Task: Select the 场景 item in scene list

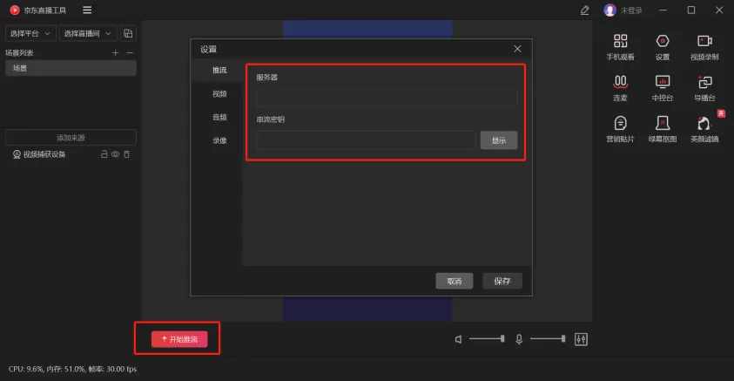Action: (x=71, y=68)
